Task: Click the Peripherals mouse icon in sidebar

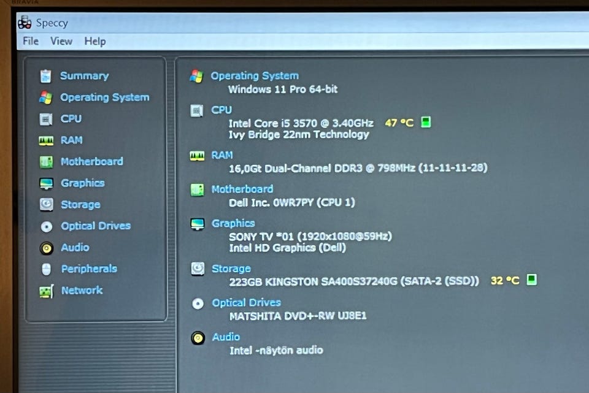Action: [46, 270]
